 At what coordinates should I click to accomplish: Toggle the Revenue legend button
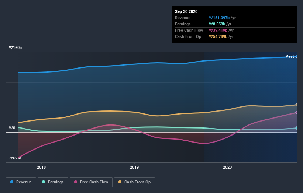click(21, 182)
